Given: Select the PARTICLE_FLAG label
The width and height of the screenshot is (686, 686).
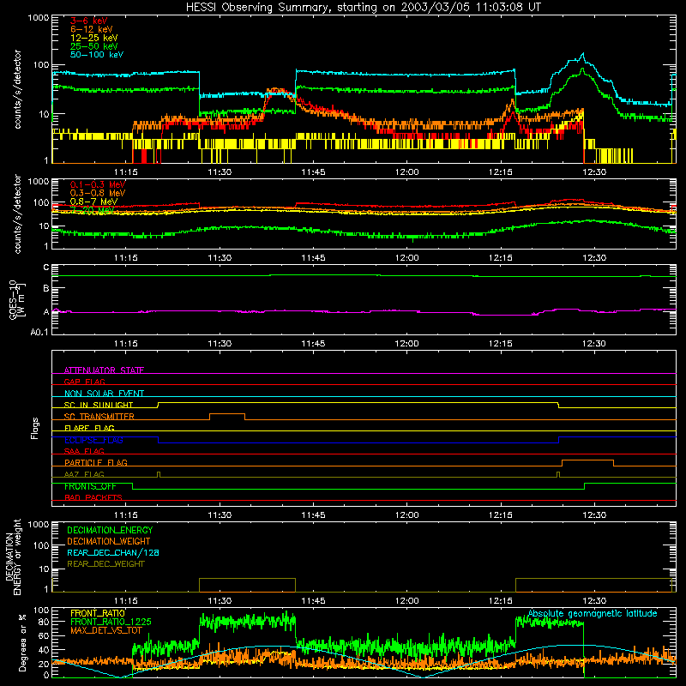Looking at the screenshot, I should pyautogui.click(x=96, y=463).
